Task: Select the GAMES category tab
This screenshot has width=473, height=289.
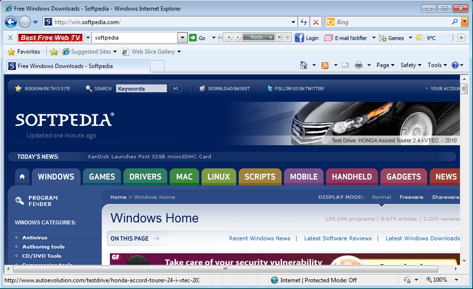Action: 102,177
